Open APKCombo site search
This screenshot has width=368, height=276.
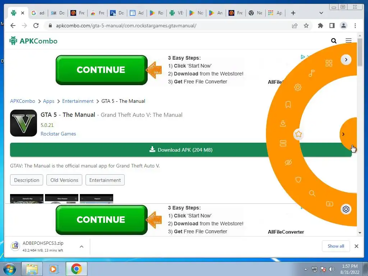coord(334,41)
